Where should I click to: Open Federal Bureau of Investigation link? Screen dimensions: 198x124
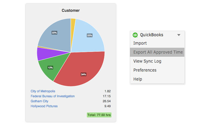(53, 96)
